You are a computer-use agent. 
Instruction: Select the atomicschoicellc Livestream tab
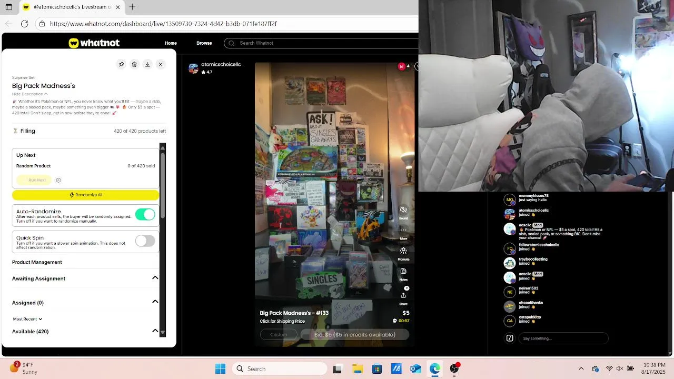tap(71, 7)
